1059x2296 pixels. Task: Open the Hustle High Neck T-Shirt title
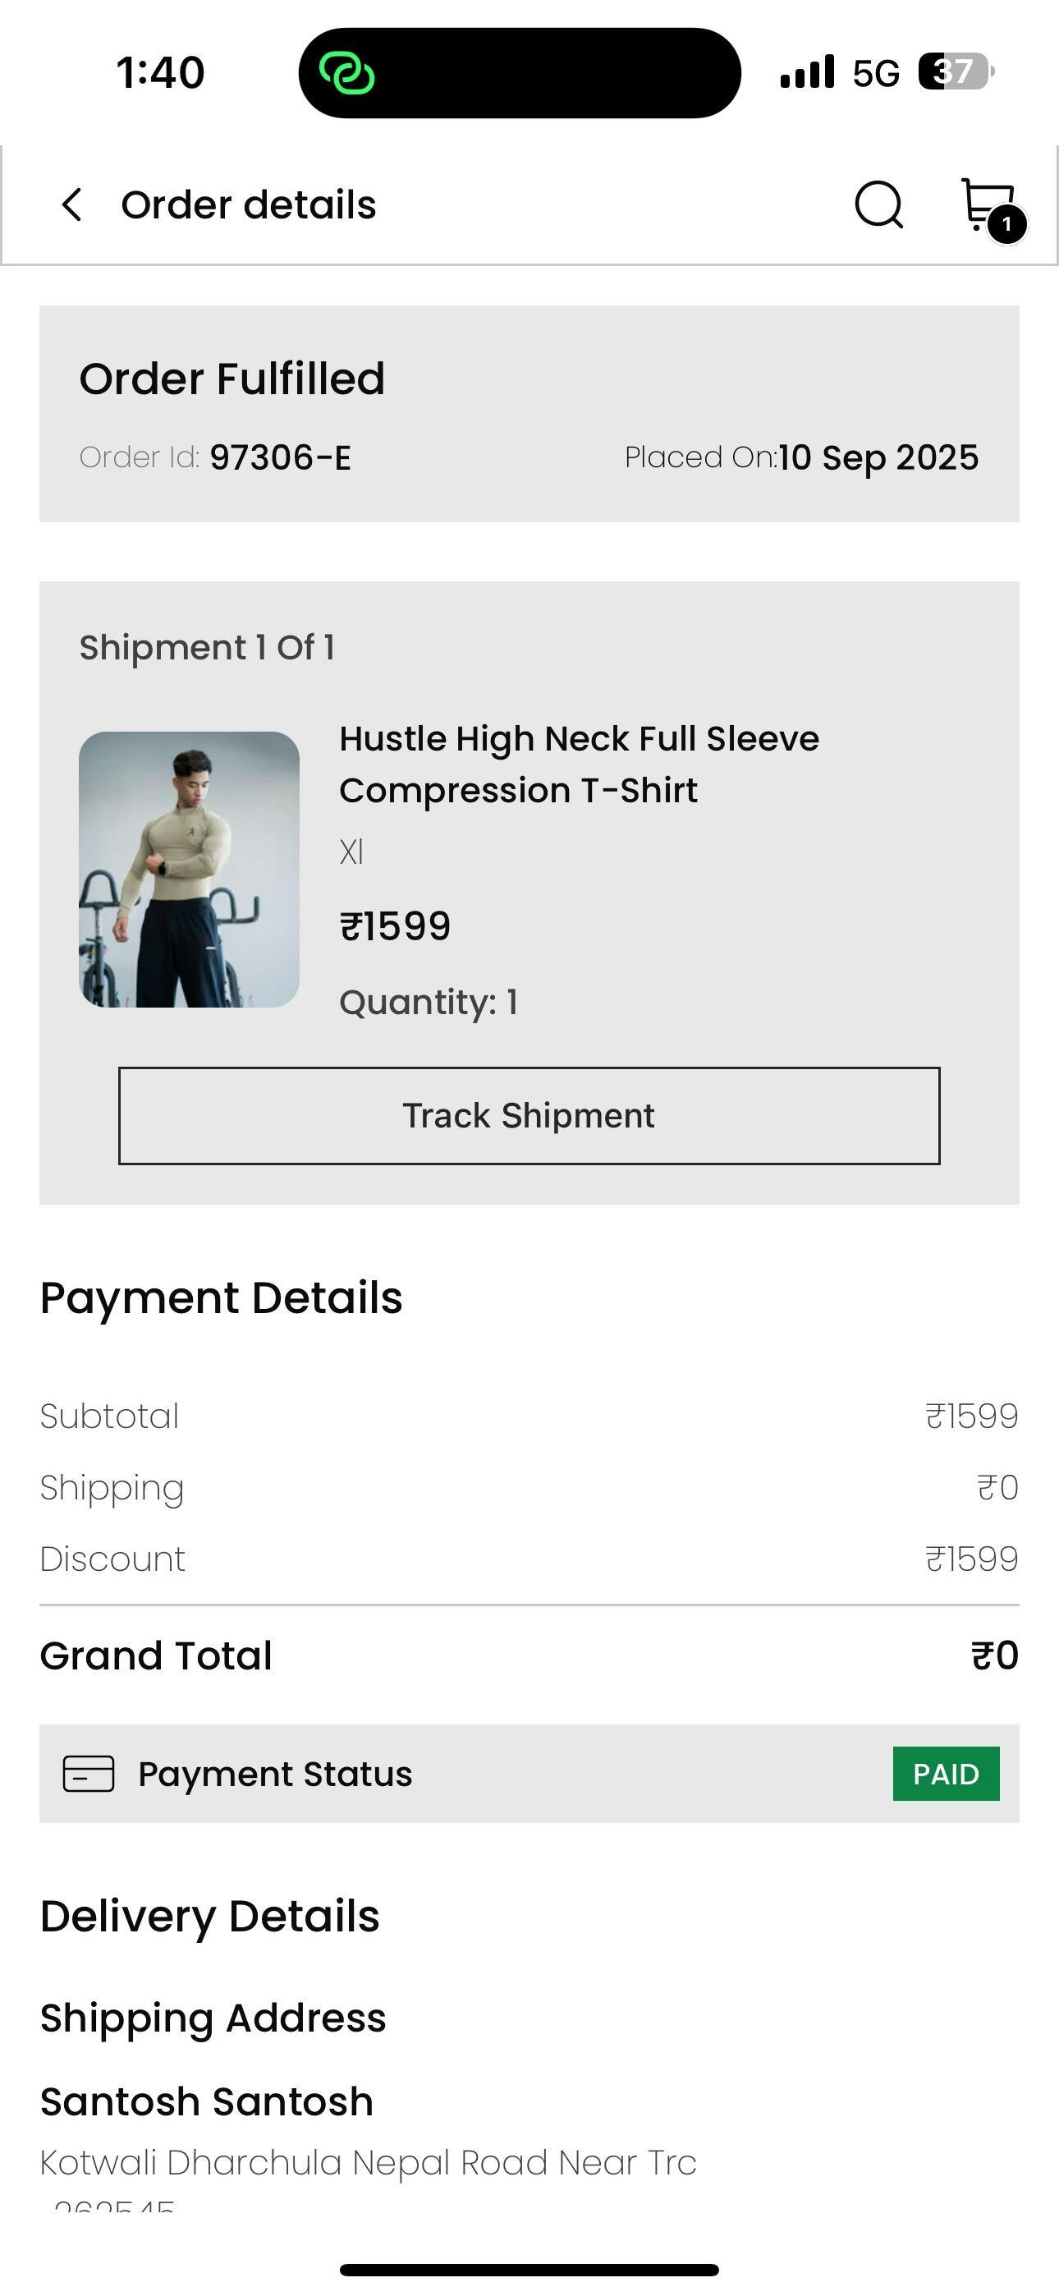579,764
